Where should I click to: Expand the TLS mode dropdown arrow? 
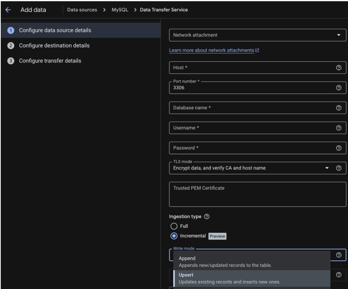tap(327, 168)
